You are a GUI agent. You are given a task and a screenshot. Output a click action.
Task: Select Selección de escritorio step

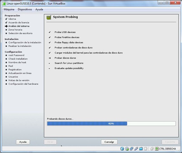click(x=20, y=33)
